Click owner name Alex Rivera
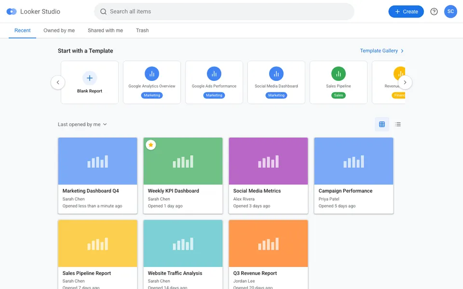 [244, 199]
